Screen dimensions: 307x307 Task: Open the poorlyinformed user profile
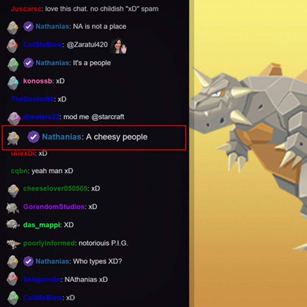click(x=49, y=243)
